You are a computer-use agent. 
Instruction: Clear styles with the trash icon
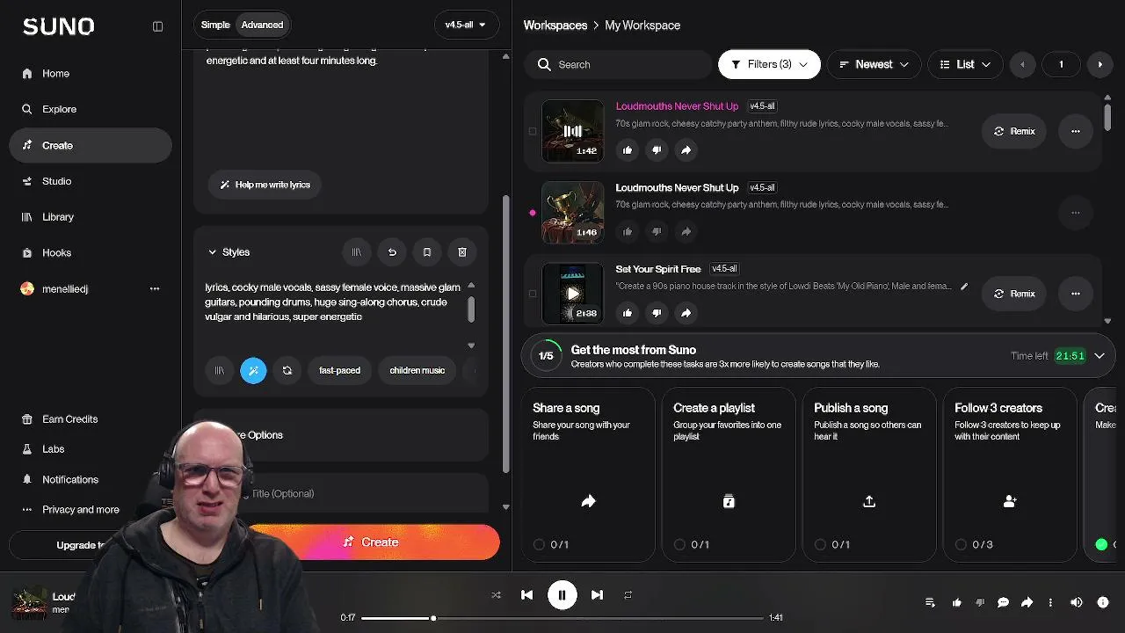pyautogui.click(x=462, y=252)
